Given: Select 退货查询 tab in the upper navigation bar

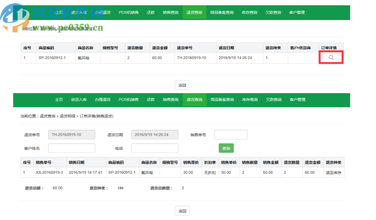Looking at the screenshot, I should pyautogui.click(x=194, y=13).
